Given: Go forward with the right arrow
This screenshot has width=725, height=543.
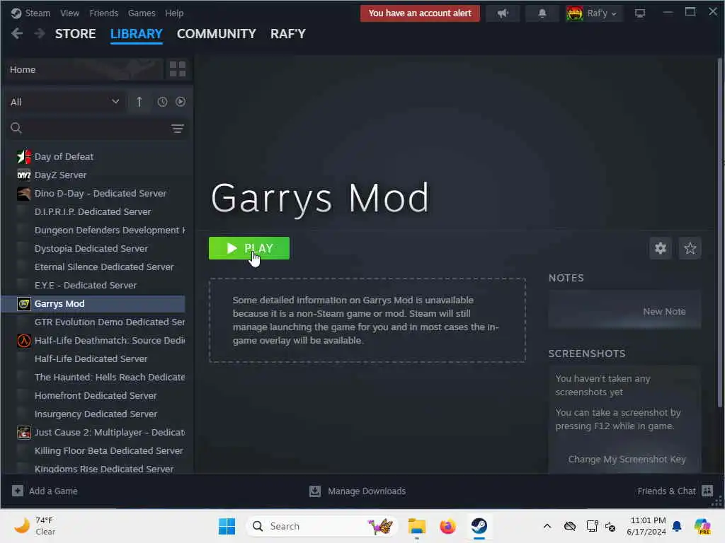Looking at the screenshot, I should point(40,33).
